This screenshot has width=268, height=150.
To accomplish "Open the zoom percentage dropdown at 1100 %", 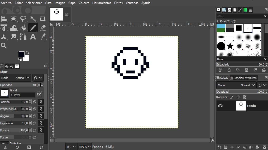I will coord(89,147).
